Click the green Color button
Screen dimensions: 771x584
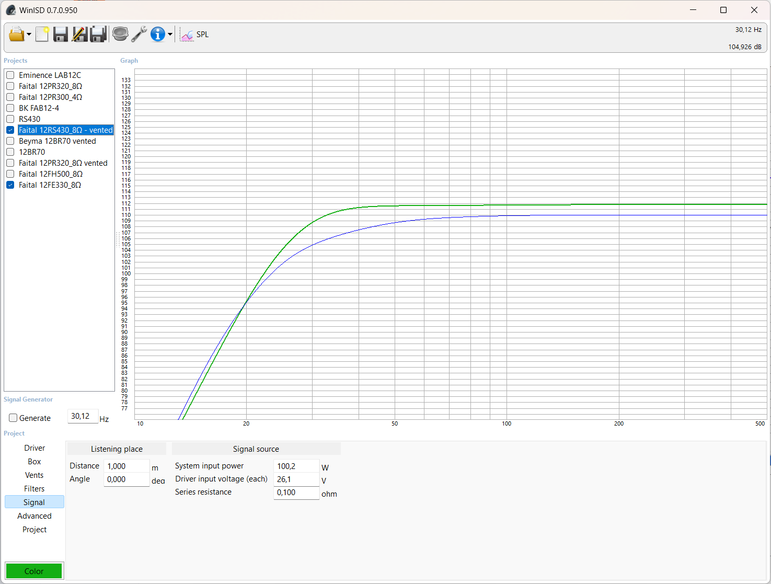34,571
